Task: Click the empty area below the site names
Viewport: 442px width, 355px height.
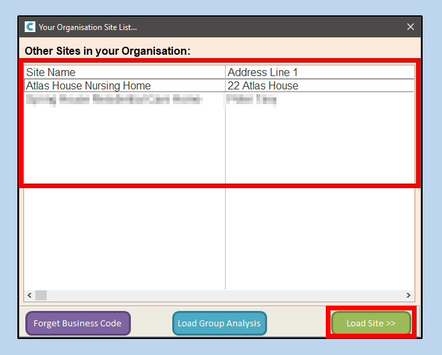Action: point(124,227)
